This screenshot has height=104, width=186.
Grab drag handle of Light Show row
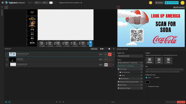tap(7, 59)
